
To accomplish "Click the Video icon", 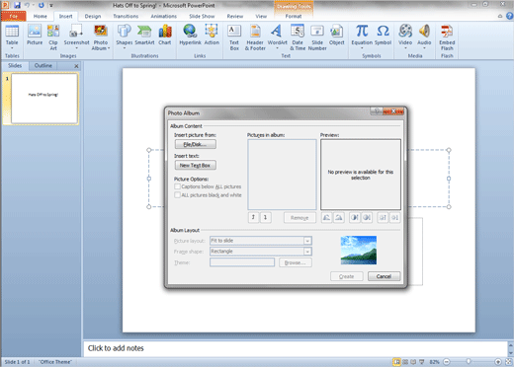I will pos(405,32).
